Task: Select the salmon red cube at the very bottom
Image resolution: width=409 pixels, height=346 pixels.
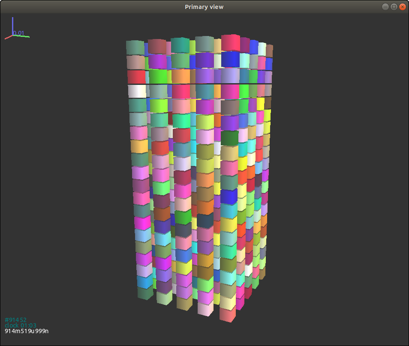Action: pyautogui.click(x=228, y=314)
